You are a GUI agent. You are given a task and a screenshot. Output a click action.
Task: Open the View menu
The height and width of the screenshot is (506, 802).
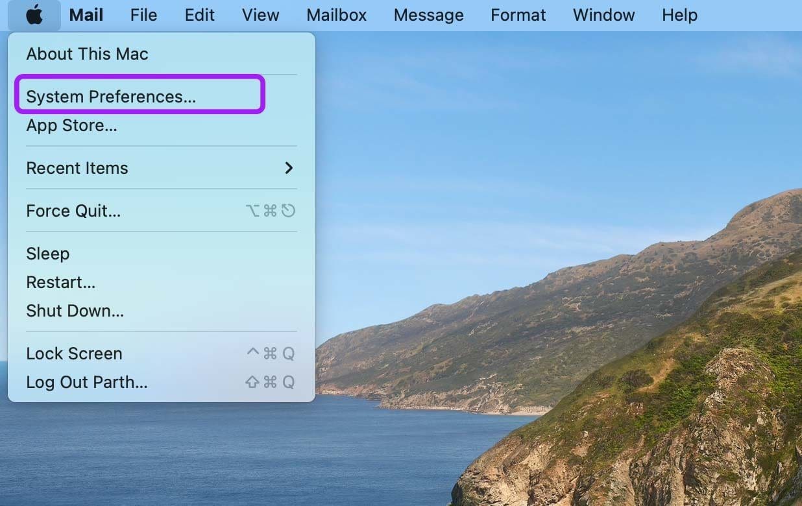click(260, 15)
